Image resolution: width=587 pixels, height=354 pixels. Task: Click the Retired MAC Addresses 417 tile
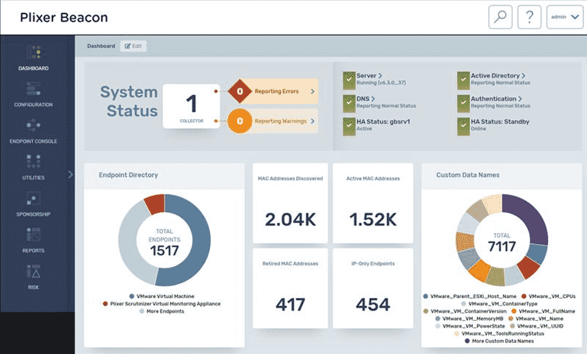click(290, 288)
